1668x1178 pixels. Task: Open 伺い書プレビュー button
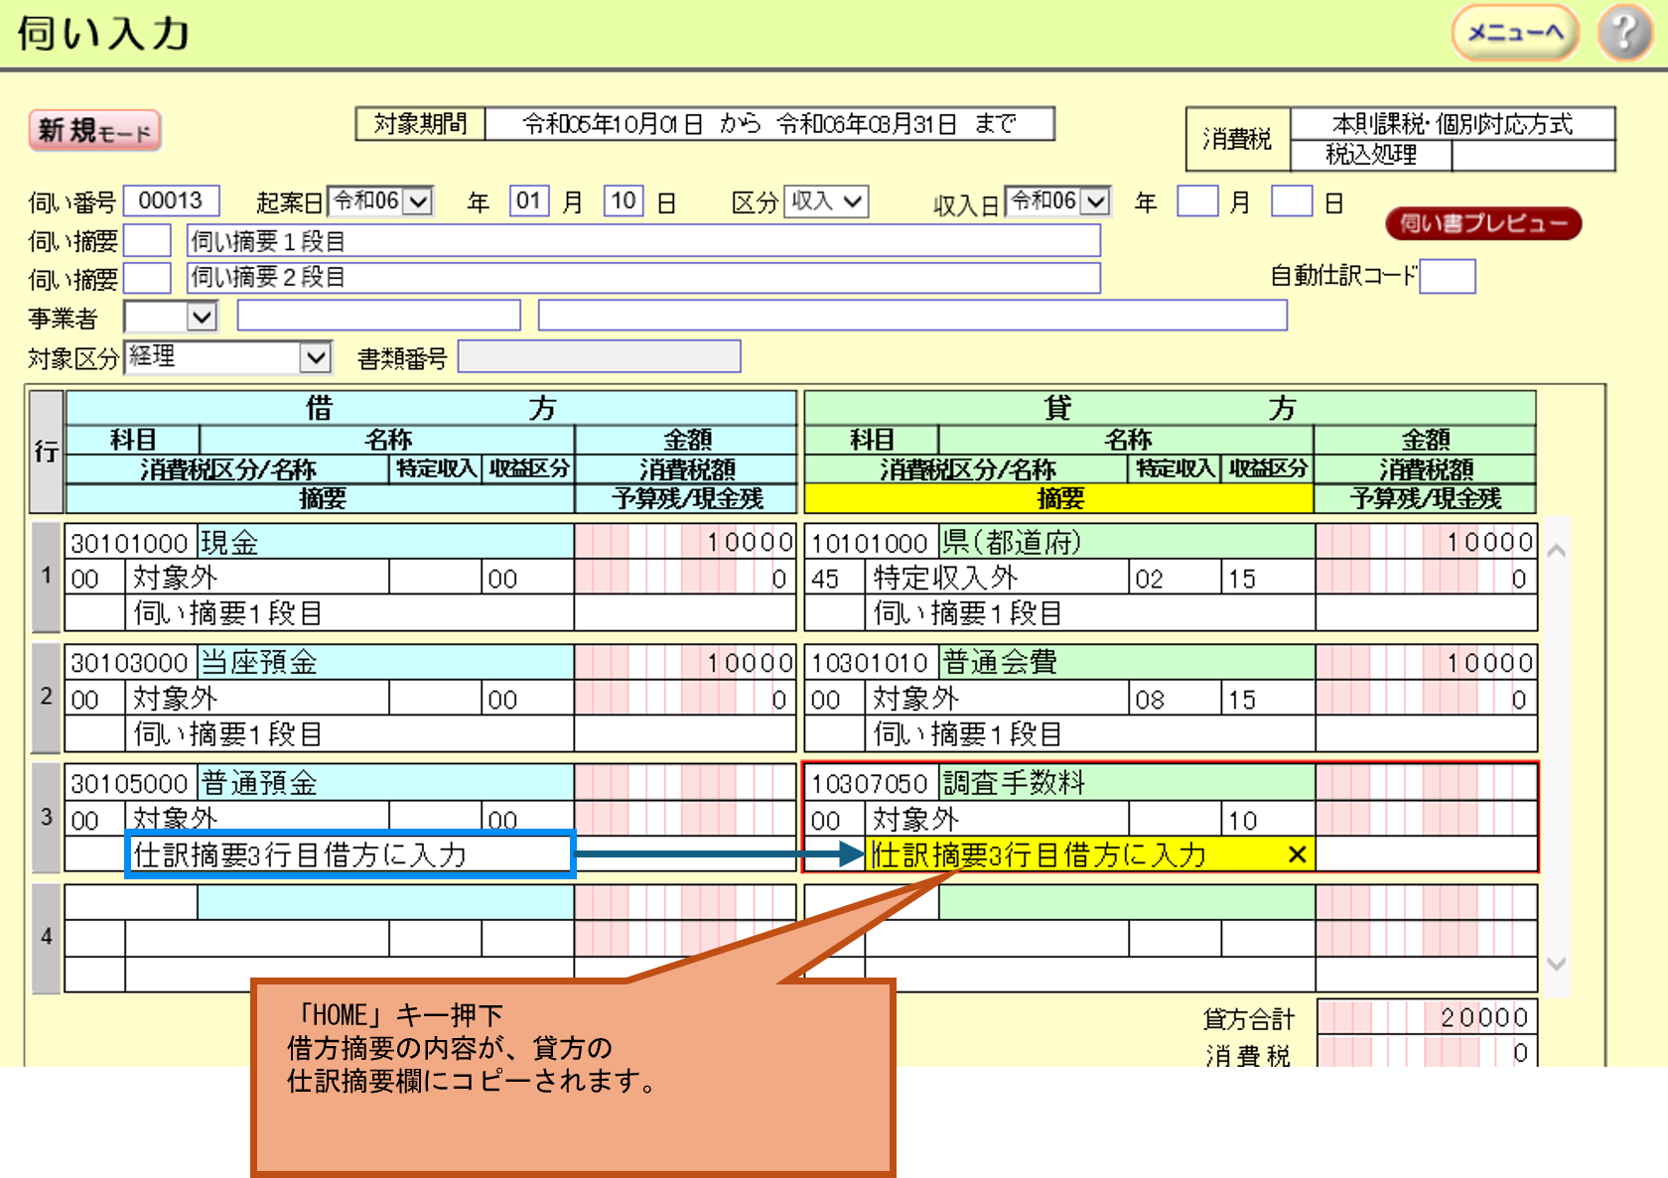click(1483, 223)
